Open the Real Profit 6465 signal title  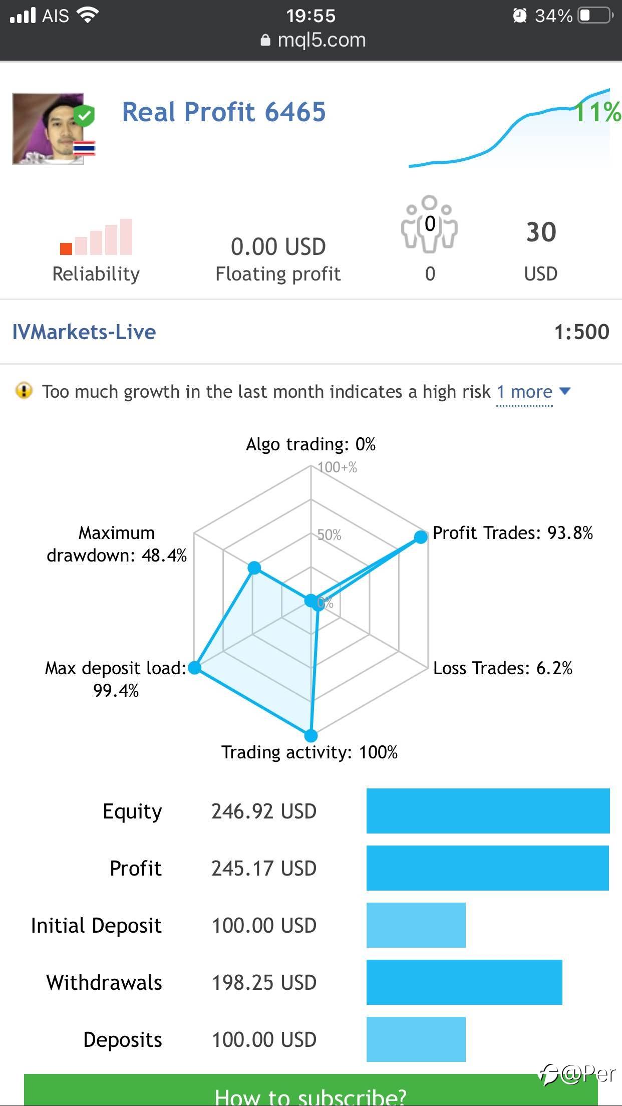[x=224, y=112]
